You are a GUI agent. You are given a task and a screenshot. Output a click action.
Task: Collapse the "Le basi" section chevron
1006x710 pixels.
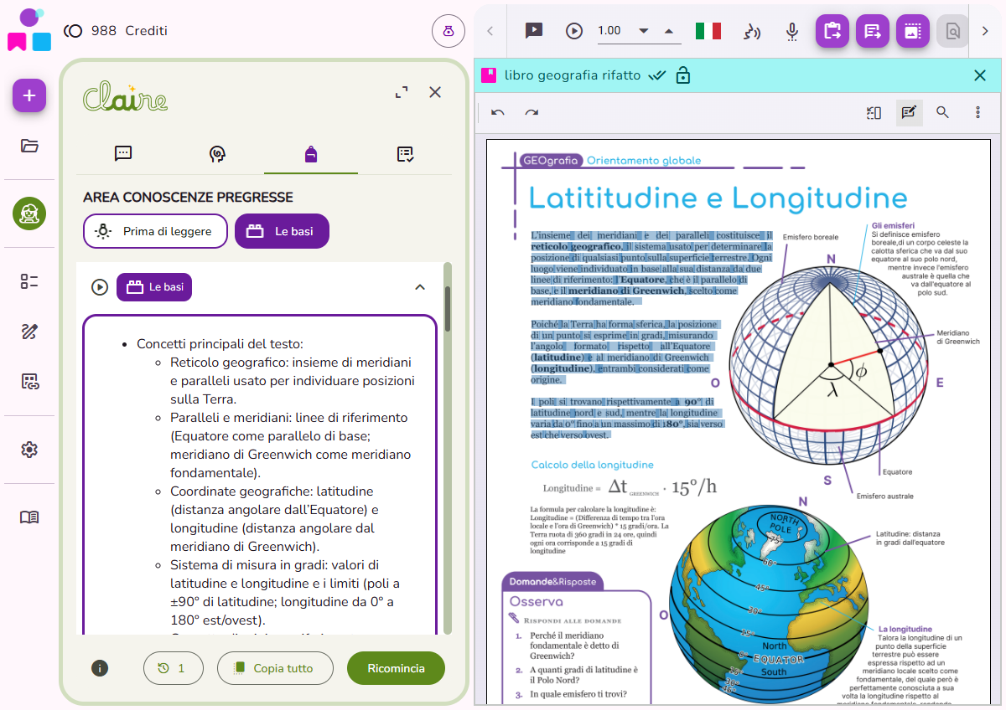pyautogui.click(x=420, y=287)
